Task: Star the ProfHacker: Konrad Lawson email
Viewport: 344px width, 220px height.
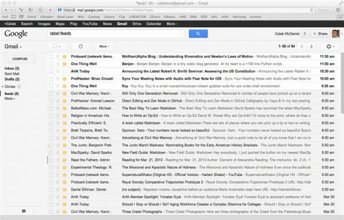Action: pyautogui.click(x=58, y=101)
